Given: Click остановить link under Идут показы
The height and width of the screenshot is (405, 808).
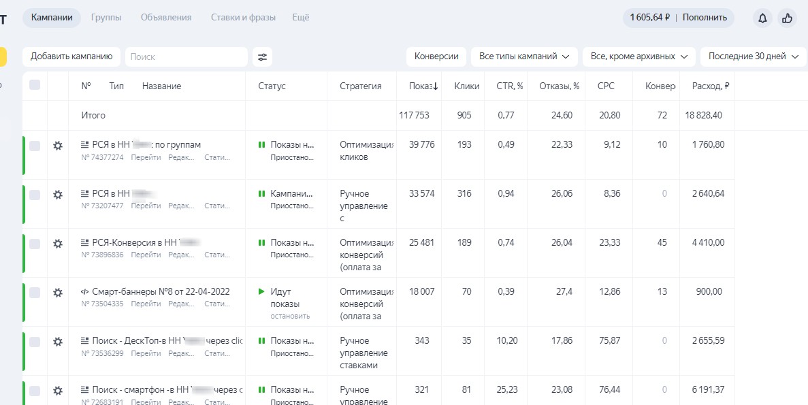Looking at the screenshot, I should tap(290, 316).
